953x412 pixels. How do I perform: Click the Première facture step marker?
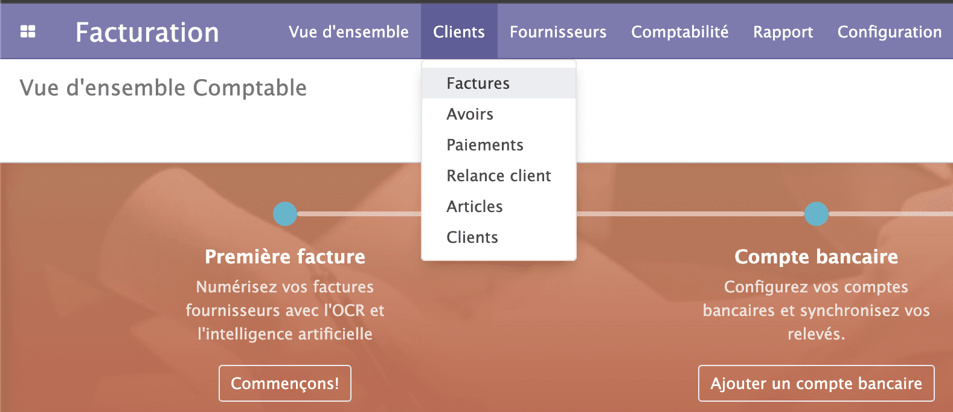[284, 214]
